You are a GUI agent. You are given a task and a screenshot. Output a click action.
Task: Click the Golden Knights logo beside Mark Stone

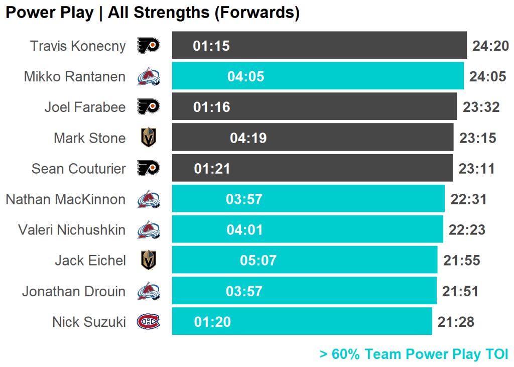149,138
